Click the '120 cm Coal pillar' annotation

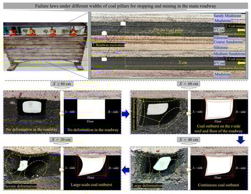(x=168, y=30)
